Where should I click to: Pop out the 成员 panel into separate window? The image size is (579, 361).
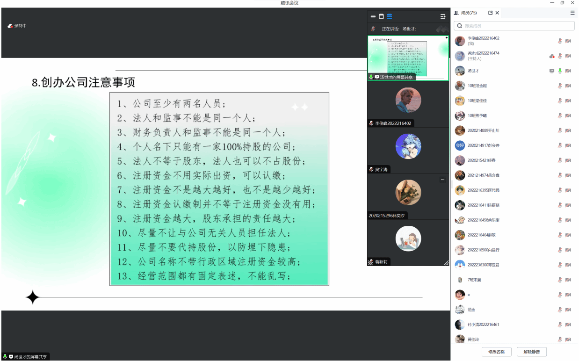coord(490,13)
